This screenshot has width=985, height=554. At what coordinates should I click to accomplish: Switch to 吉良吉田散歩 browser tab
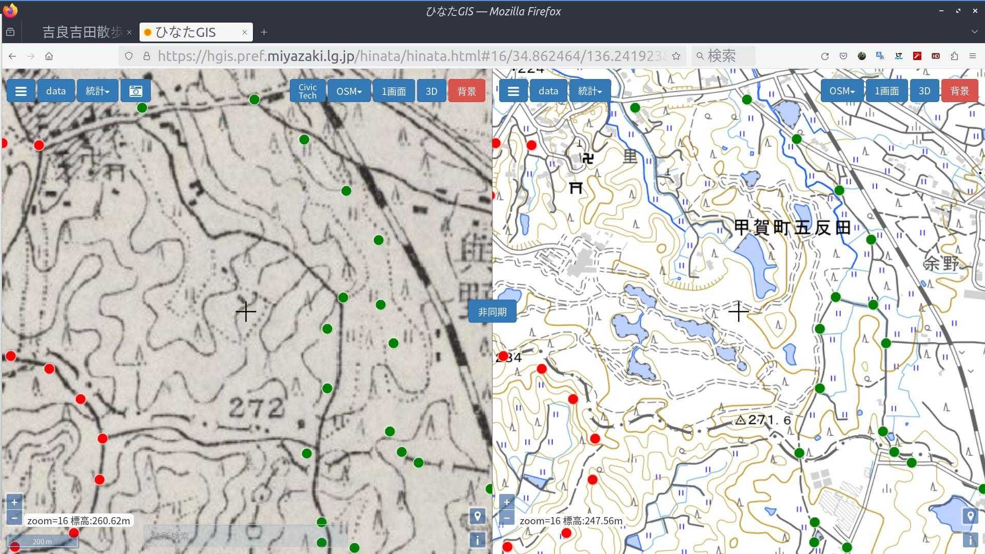click(82, 32)
